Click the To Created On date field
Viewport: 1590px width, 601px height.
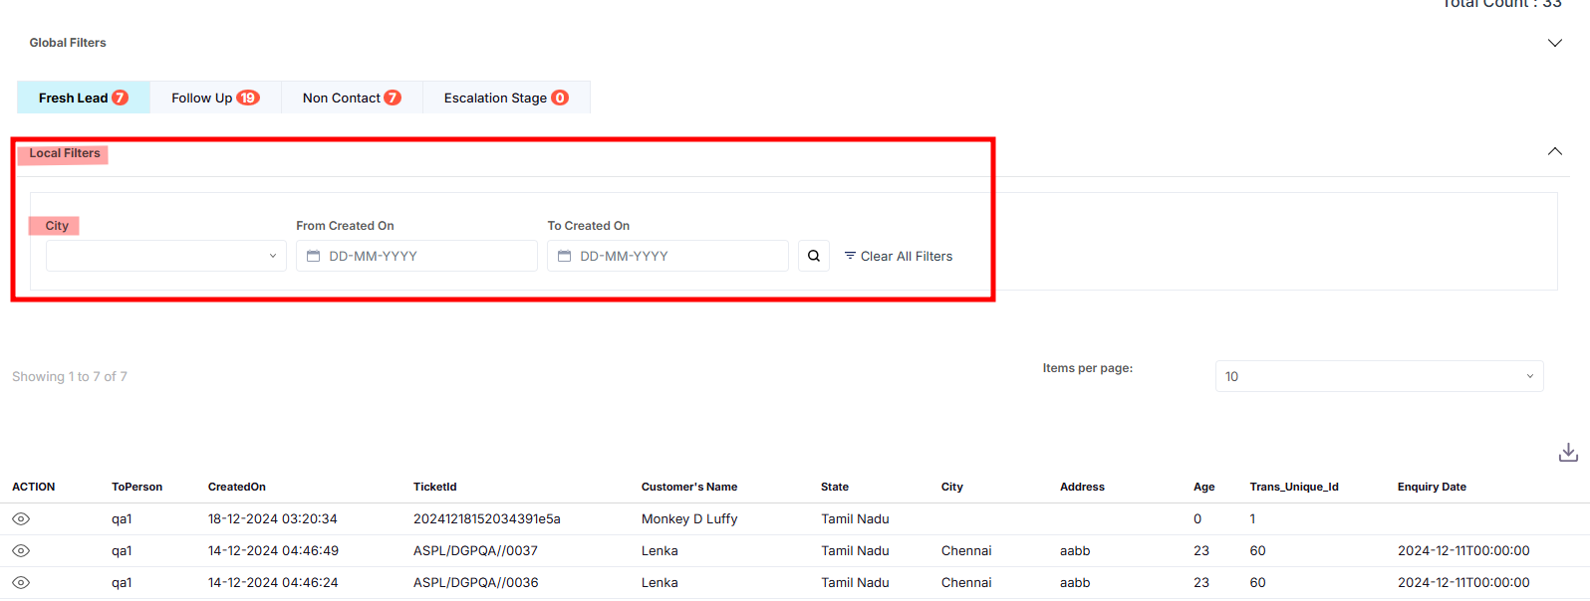[x=667, y=256]
